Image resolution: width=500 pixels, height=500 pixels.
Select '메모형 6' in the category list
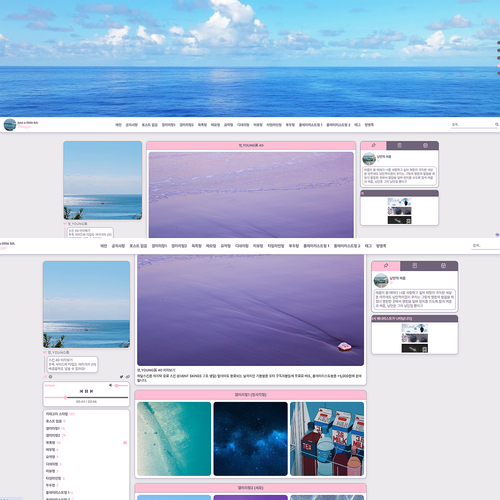pyautogui.click(x=52, y=450)
